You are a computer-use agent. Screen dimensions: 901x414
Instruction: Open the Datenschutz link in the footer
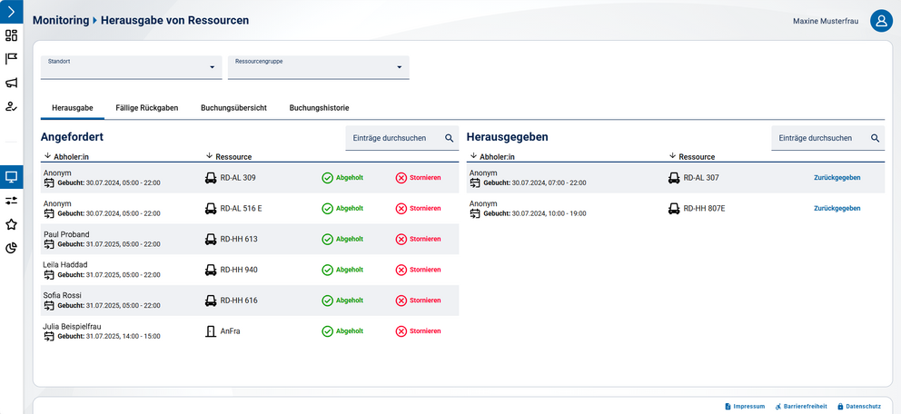click(x=859, y=406)
